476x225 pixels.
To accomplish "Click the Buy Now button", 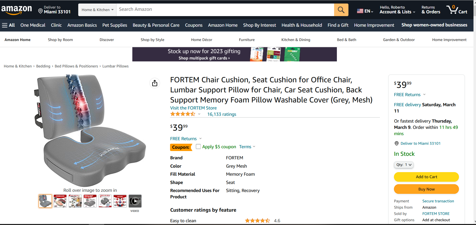I will [426, 189].
